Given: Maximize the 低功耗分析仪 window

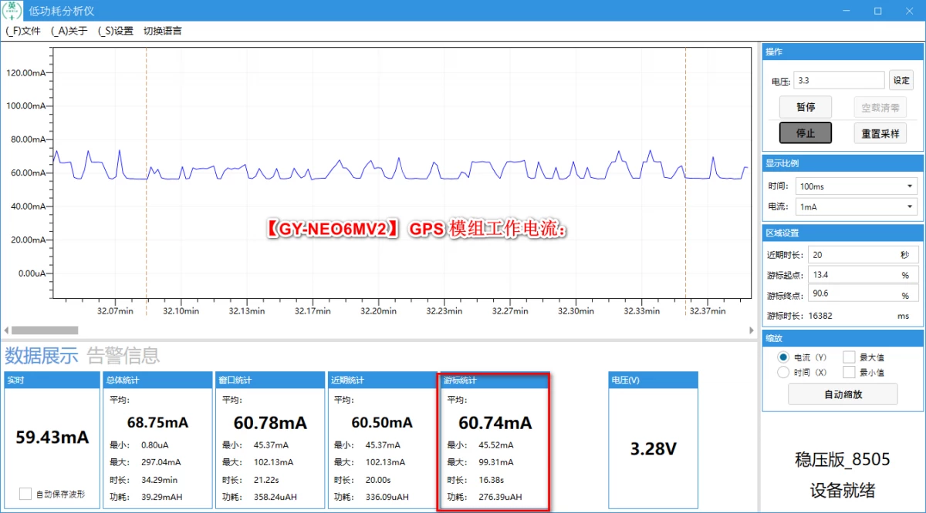Looking at the screenshot, I should (x=878, y=11).
